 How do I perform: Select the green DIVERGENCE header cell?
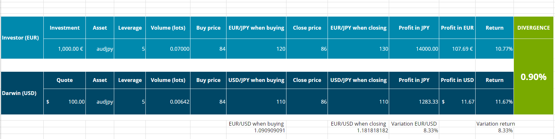pyautogui.click(x=533, y=28)
